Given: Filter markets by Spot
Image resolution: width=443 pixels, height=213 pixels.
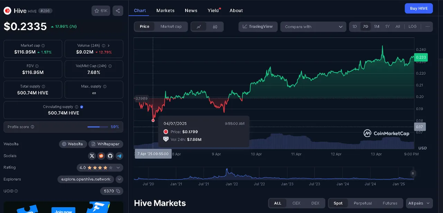Looking at the screenshot, I should (338, 203).
